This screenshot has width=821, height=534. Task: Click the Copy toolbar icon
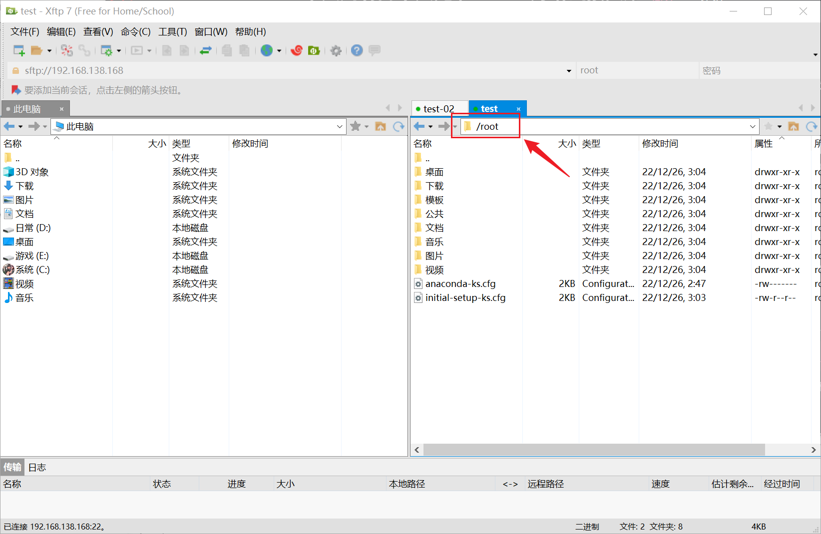(x=227, y=50)
